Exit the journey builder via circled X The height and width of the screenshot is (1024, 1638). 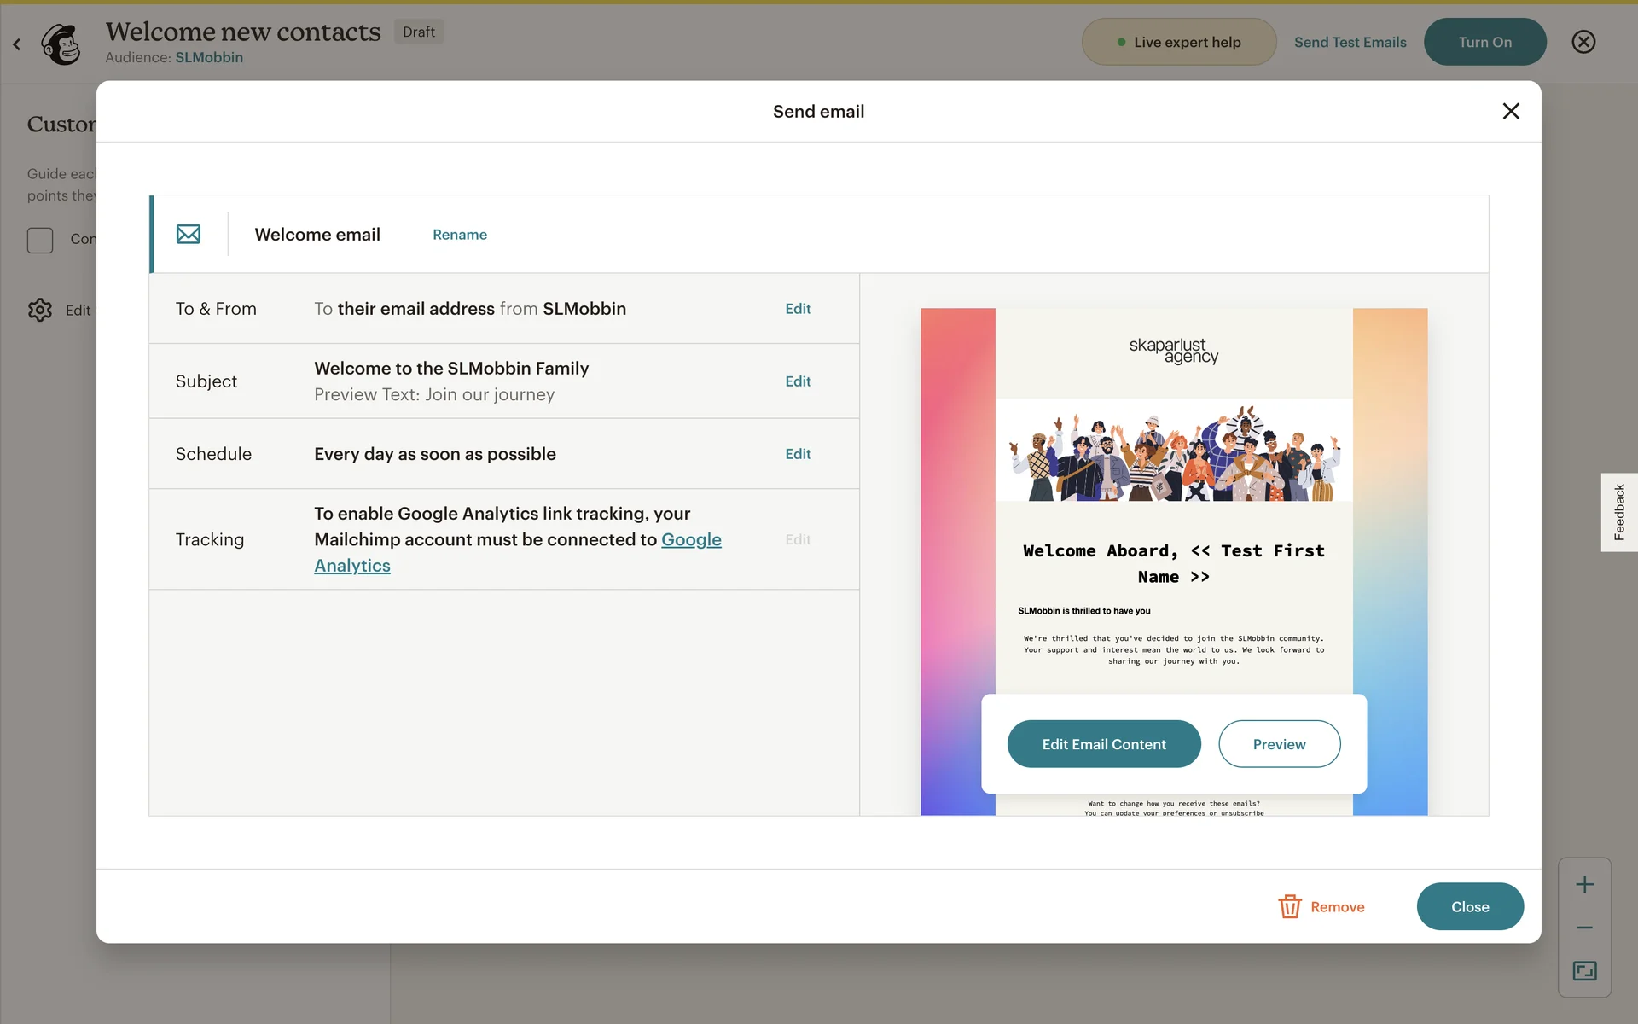pyautogui.click(x=1583, y=42)
